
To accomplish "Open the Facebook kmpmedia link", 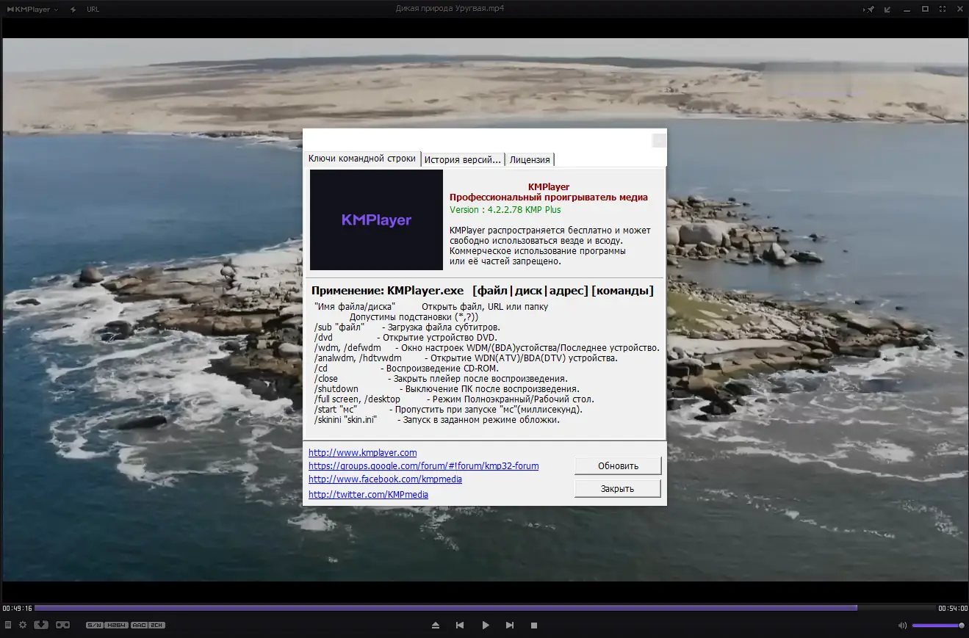I will (x=386, y=479).
